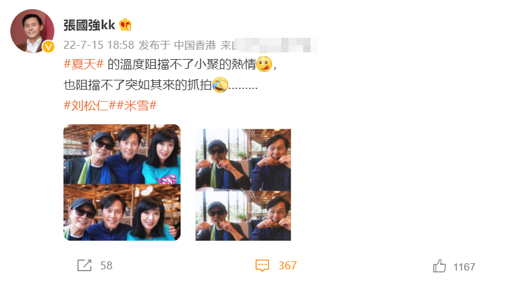Viewport: 518px width, 287px height.
Task: View the first group selfie photo collage
Action: (x=122, y=182)
